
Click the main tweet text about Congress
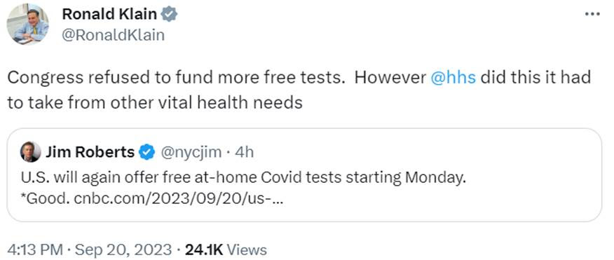pyautogui.click(x=299, y=90)
